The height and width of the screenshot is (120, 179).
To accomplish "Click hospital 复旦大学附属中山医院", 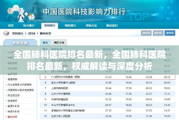I will [63, 82].
